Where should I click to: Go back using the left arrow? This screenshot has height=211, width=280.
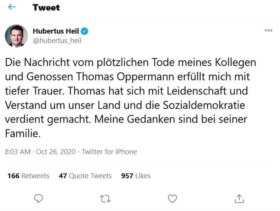[12, 7]
